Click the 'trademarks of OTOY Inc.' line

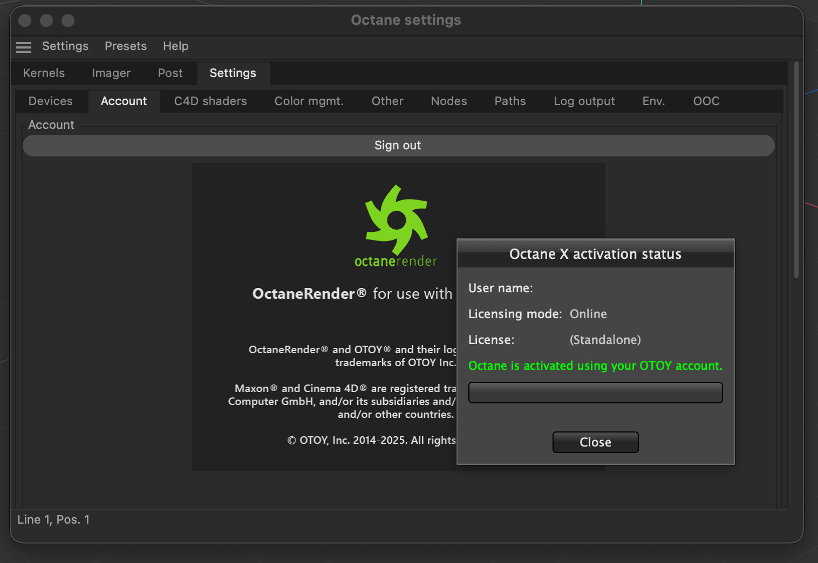[396, 362]
